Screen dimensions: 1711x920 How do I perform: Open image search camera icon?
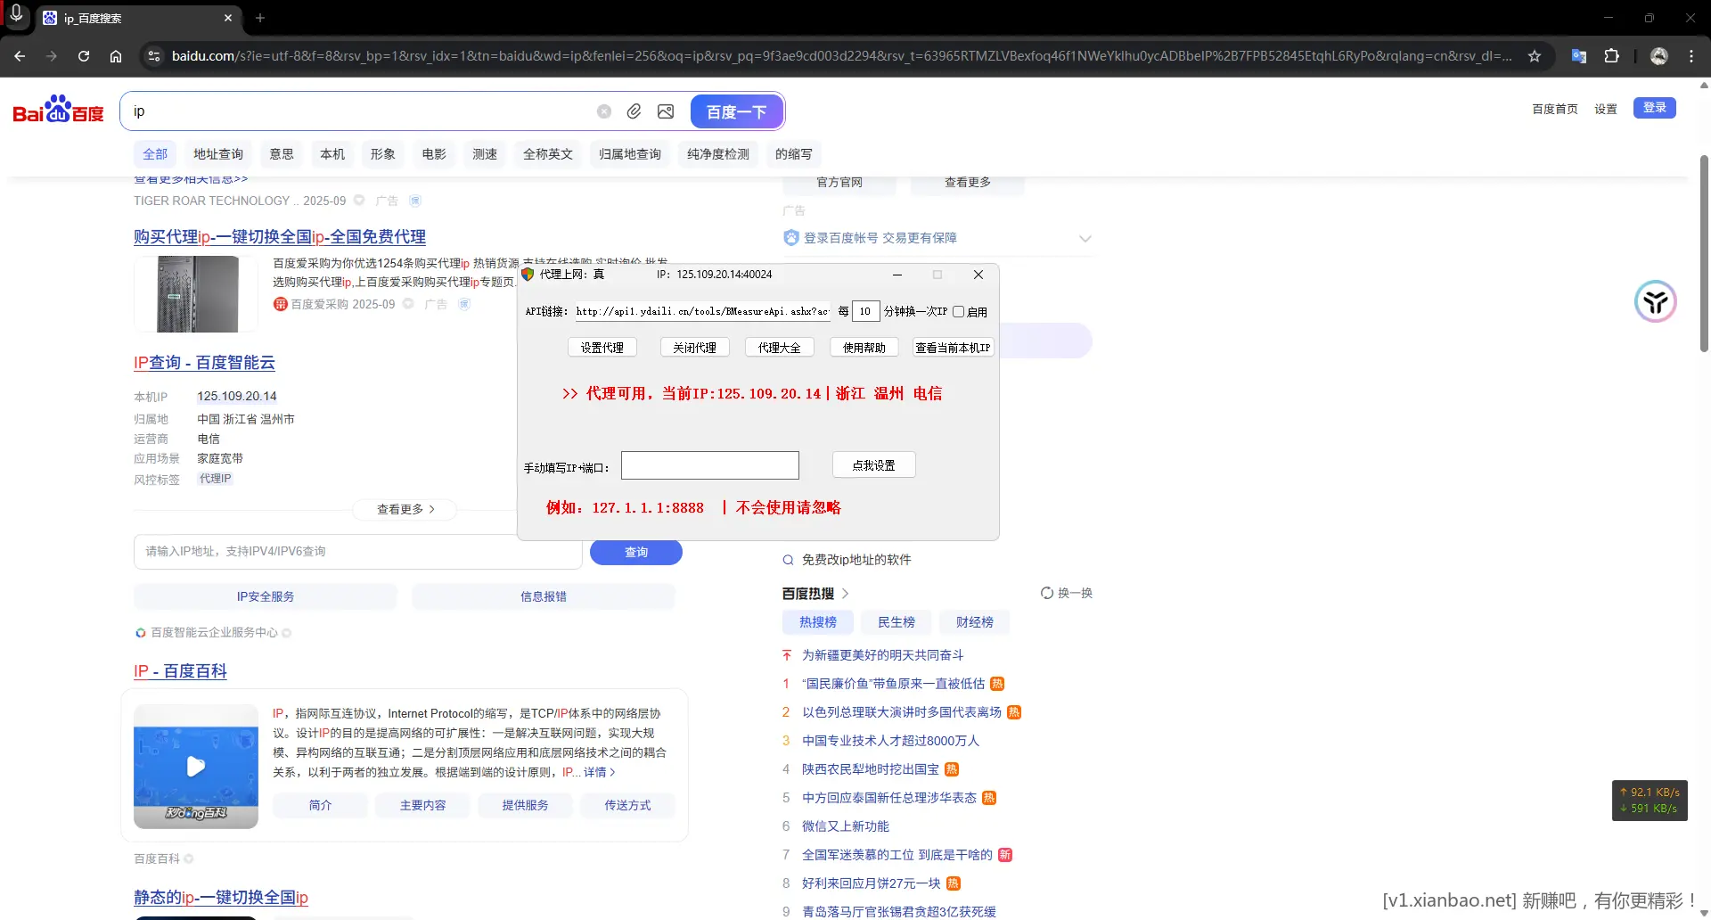[666, 111]
